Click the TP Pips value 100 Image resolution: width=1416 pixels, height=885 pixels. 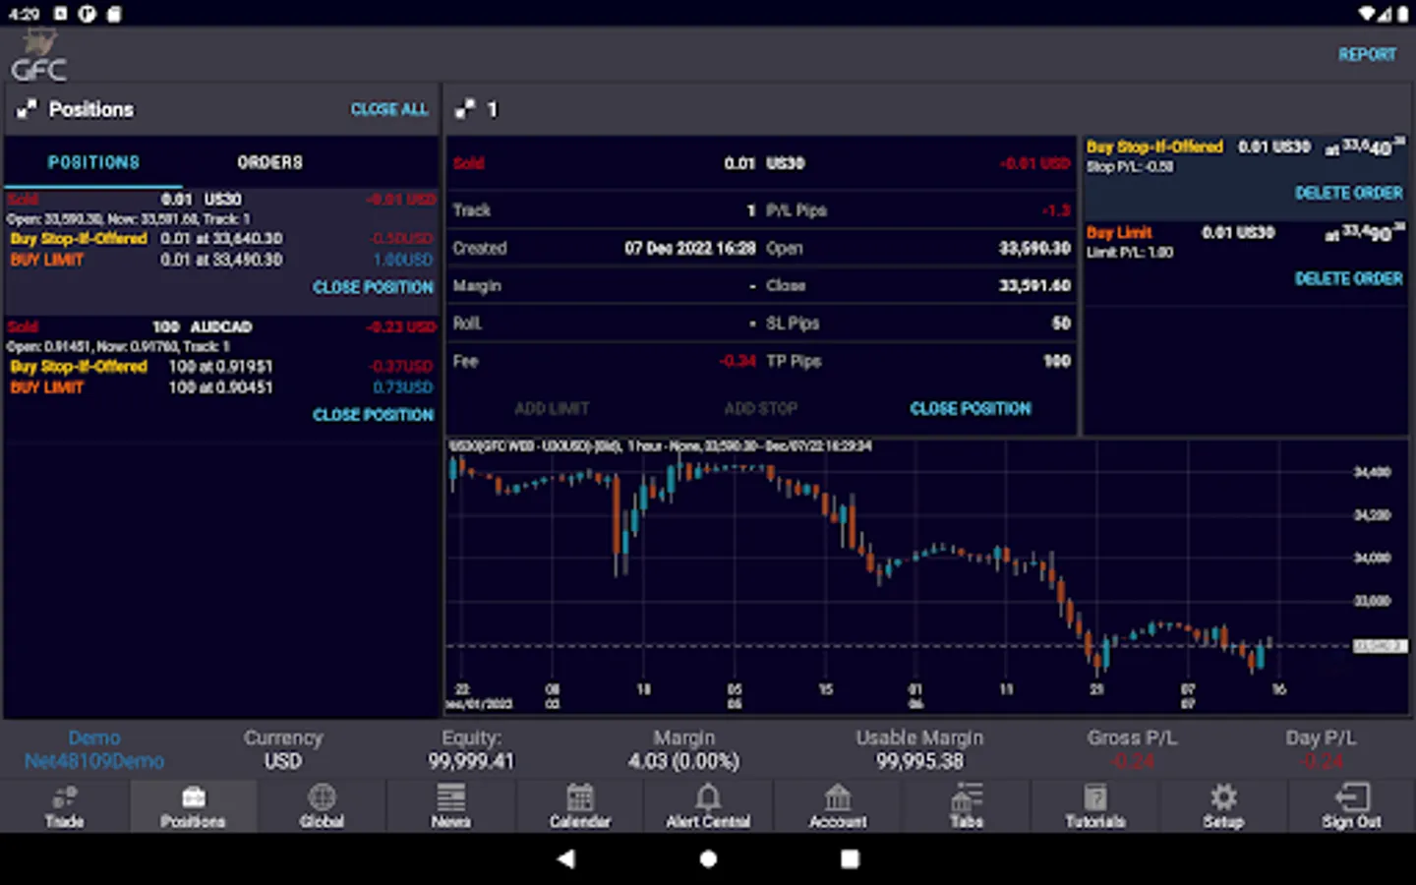[x=1057, y=361]
